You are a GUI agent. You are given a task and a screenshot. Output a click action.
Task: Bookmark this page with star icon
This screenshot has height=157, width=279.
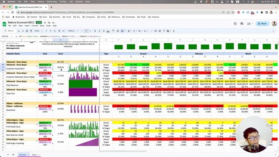tap(232, 12)
